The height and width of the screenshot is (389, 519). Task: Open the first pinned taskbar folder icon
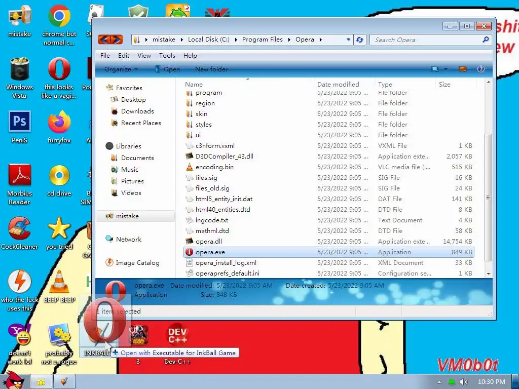coord(42,382)
